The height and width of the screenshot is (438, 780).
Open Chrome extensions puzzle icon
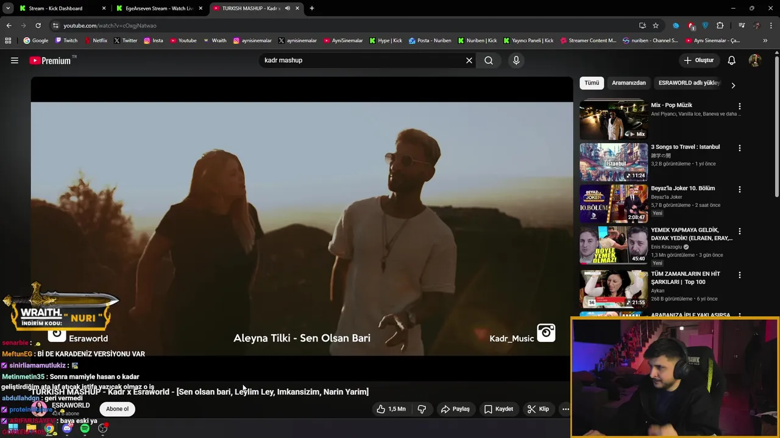click(720, 26)
